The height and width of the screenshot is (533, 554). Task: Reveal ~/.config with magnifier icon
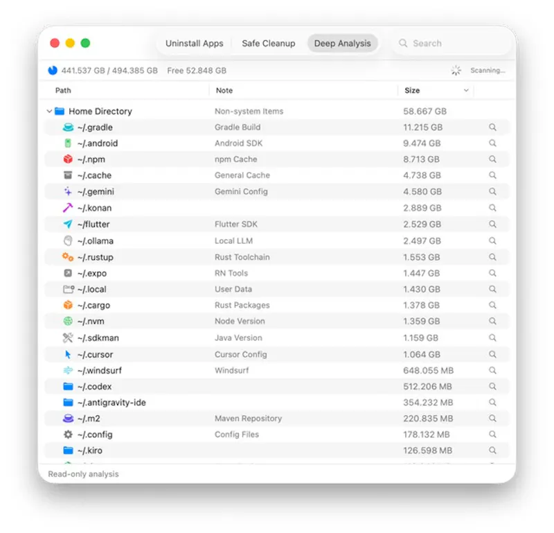click(x=492, y=435)
